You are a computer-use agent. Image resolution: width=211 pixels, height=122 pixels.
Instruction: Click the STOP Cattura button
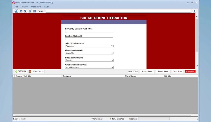coord(36,71)
